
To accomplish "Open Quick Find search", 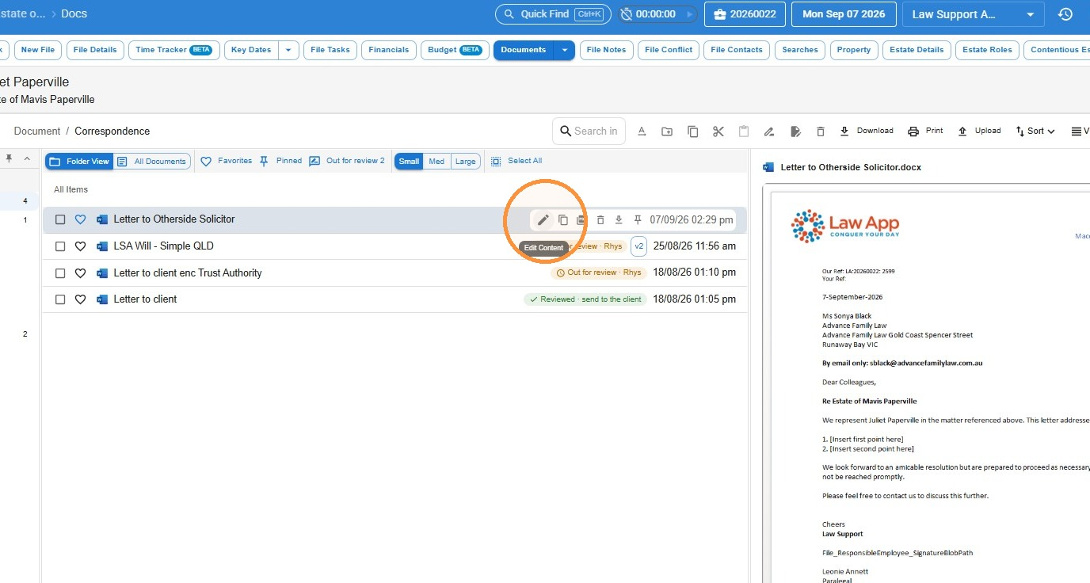I will pos(551,14).
